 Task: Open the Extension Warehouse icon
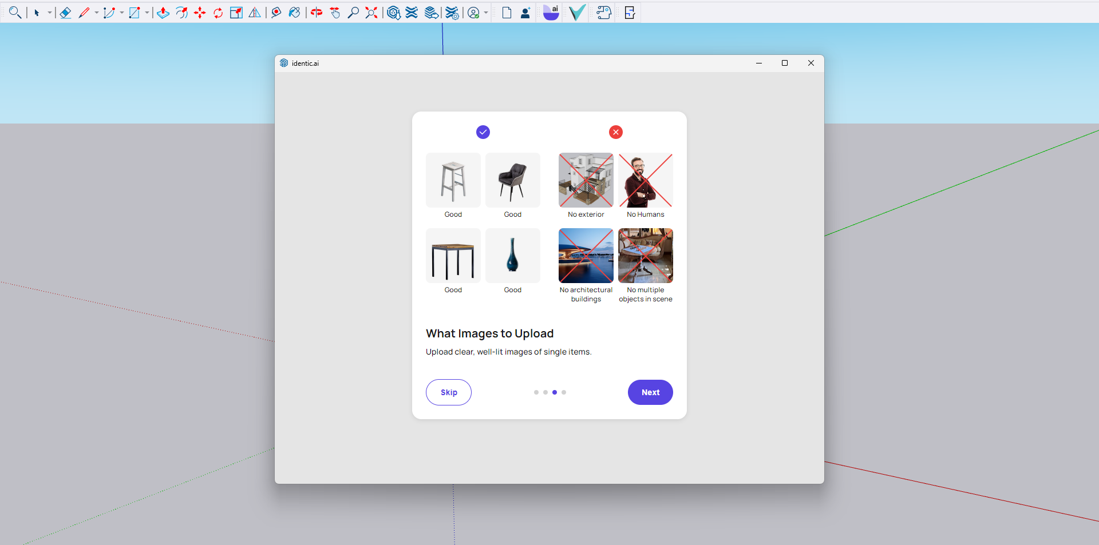[412, 13]
